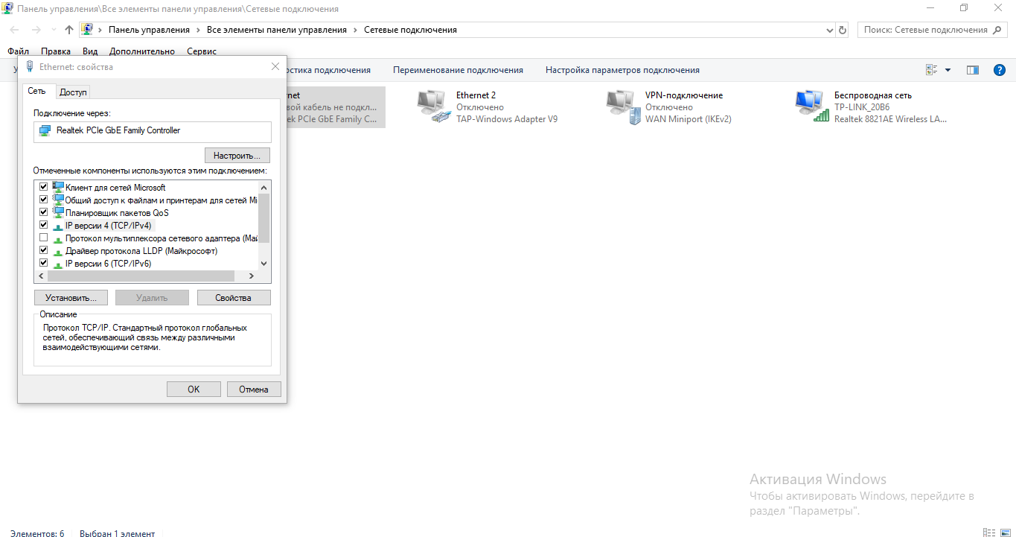Screen dimensions: 1016x537
Task: Open address bar history dropdown
Action: 831,30
